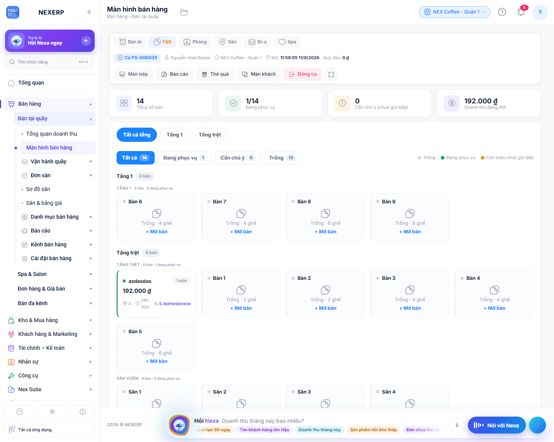The height and width of the screenshot is (442, 554).
Task: Click the alert icon in sidebar footer
Action: point(83,412)
